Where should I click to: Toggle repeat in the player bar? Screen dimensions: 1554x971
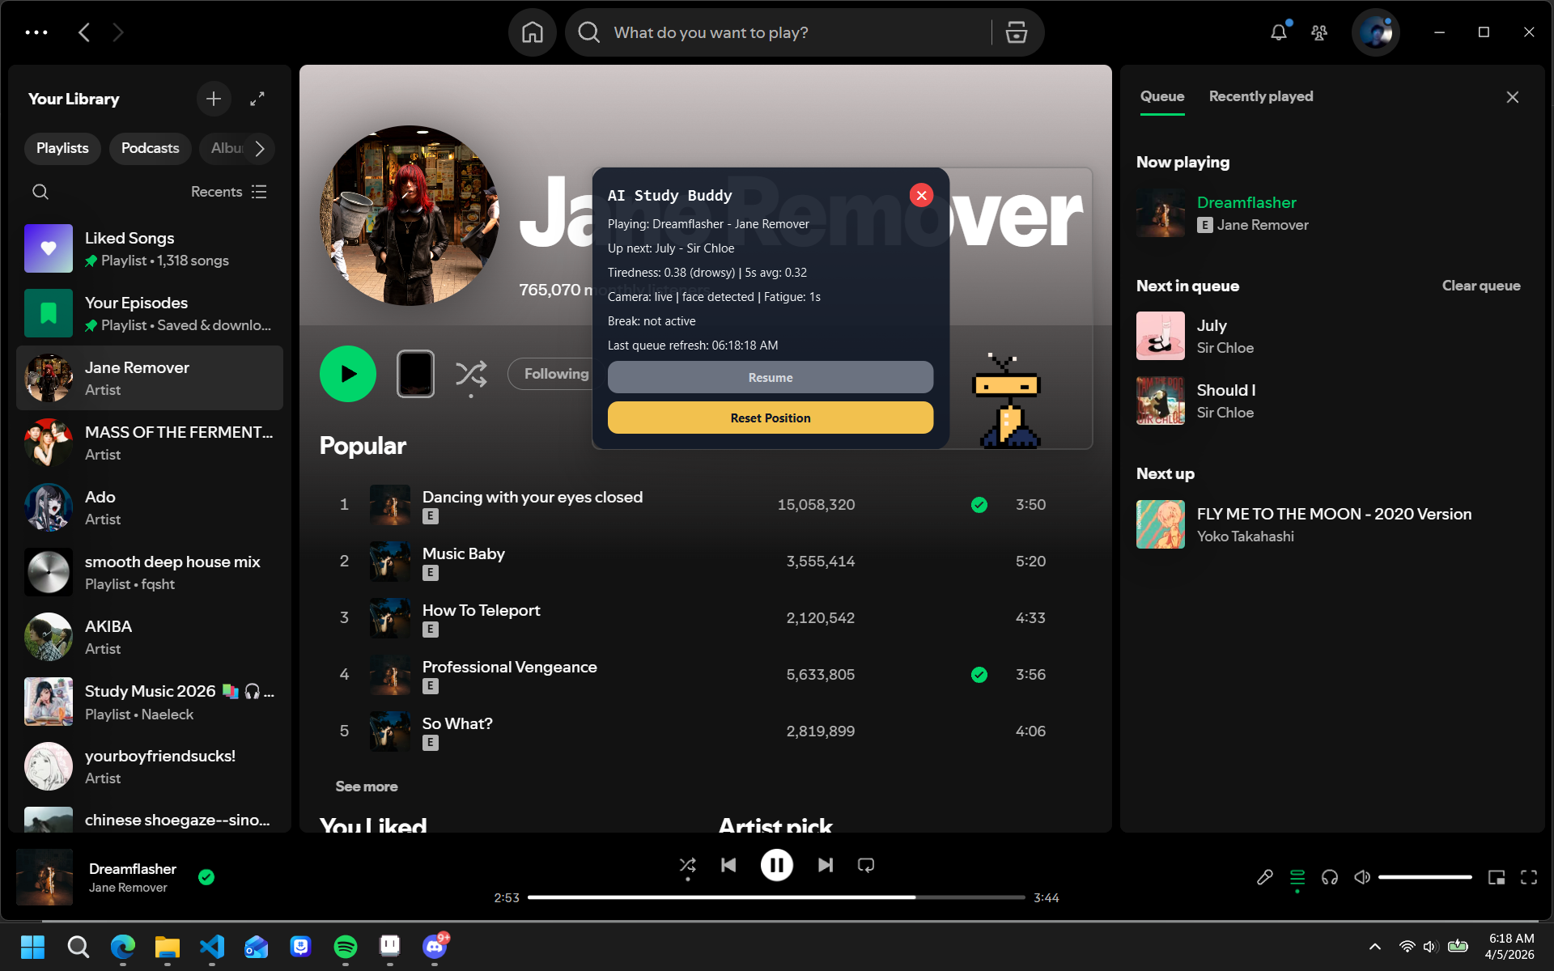coord(865,865)
